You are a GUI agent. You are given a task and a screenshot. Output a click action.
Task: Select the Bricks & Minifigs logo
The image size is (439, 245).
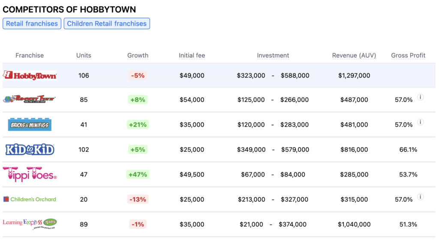pyautogui.click(x=30, y=124)
